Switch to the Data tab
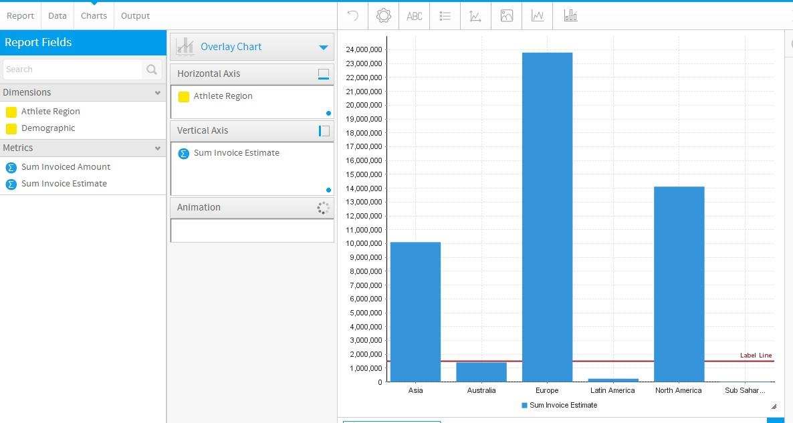This screenshot has height=423, width=793. (x=57, y=15)
